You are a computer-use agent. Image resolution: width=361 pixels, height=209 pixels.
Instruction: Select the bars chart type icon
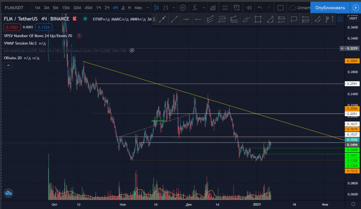point(166,8)
